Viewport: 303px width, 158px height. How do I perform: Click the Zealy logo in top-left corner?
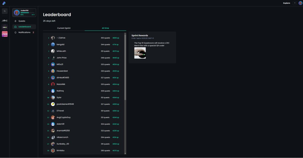(x=4, y=3)
